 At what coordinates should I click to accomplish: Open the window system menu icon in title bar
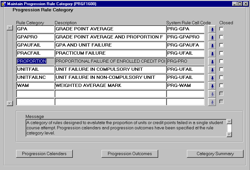4,4
